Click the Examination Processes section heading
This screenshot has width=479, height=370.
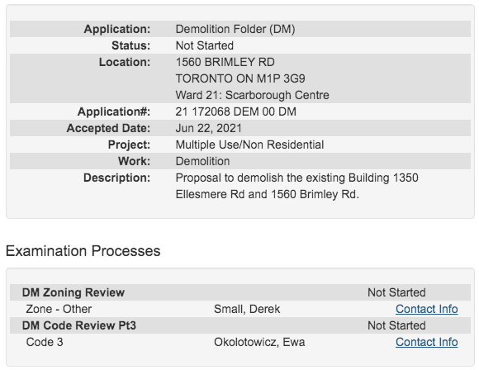[83, 251]
